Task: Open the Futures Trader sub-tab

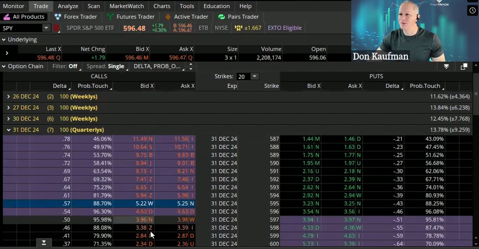Action: click(x=130, y=16)
